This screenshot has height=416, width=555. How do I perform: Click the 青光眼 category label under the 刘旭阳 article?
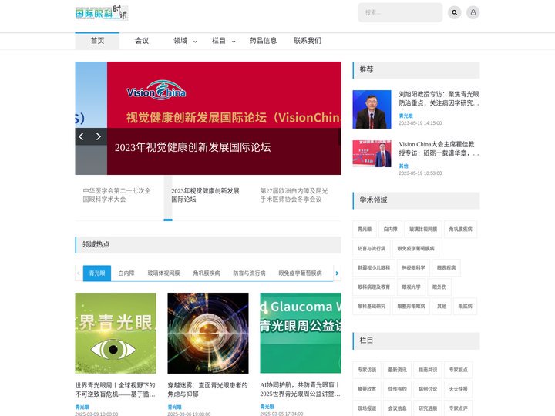[x=405, y=116]
